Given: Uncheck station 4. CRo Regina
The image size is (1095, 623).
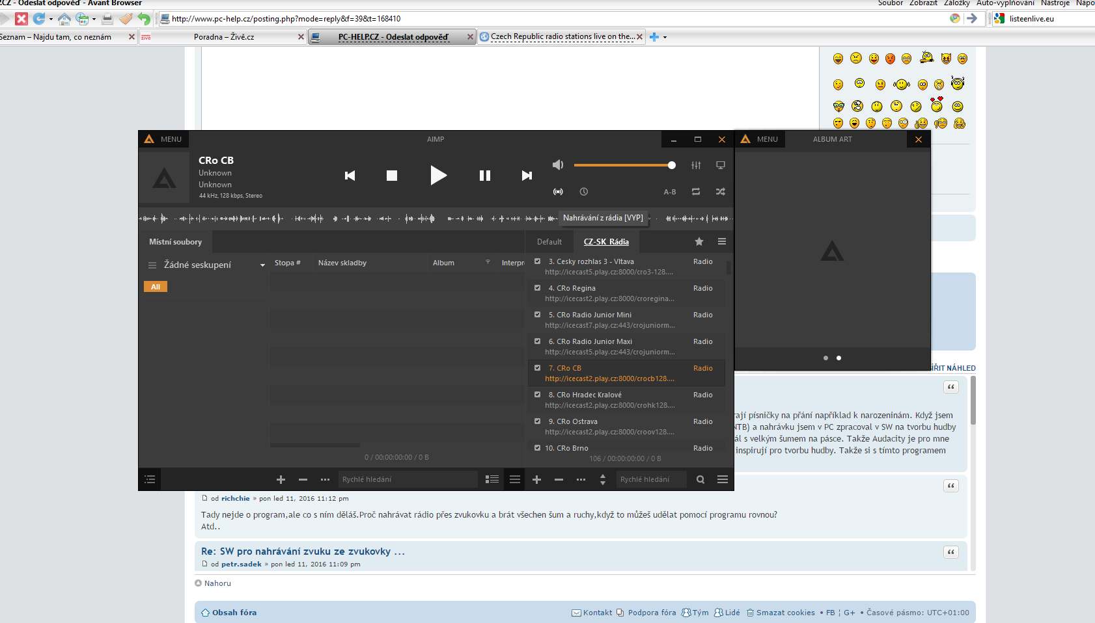Looking at the screenshot, I should point(538,288).
